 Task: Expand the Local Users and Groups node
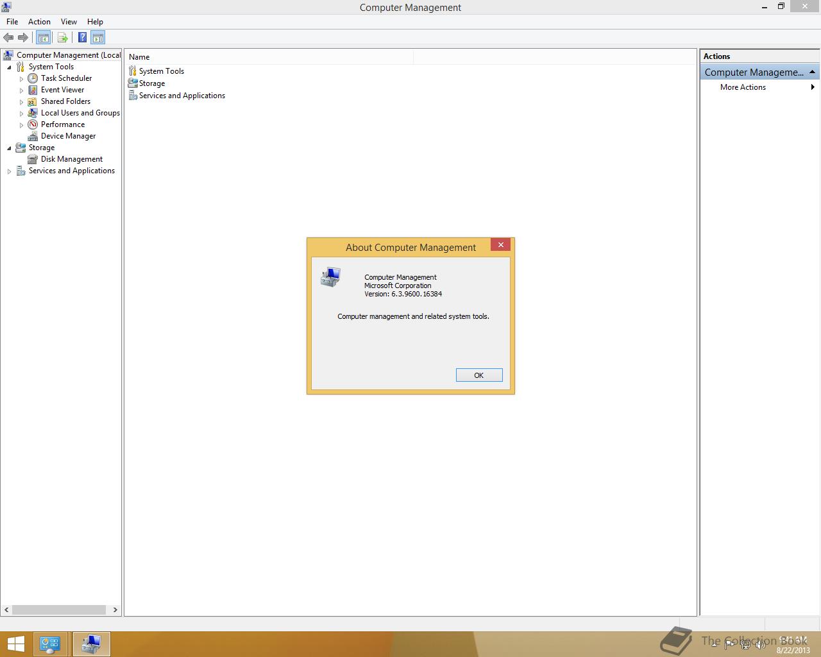pos(21,114)
